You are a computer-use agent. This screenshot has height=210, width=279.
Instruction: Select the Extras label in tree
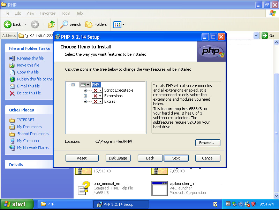tap(110, 101)
